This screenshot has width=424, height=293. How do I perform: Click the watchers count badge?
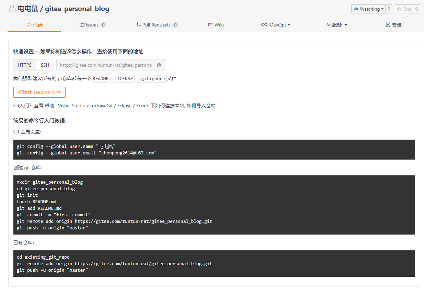[x=389, y=9]
